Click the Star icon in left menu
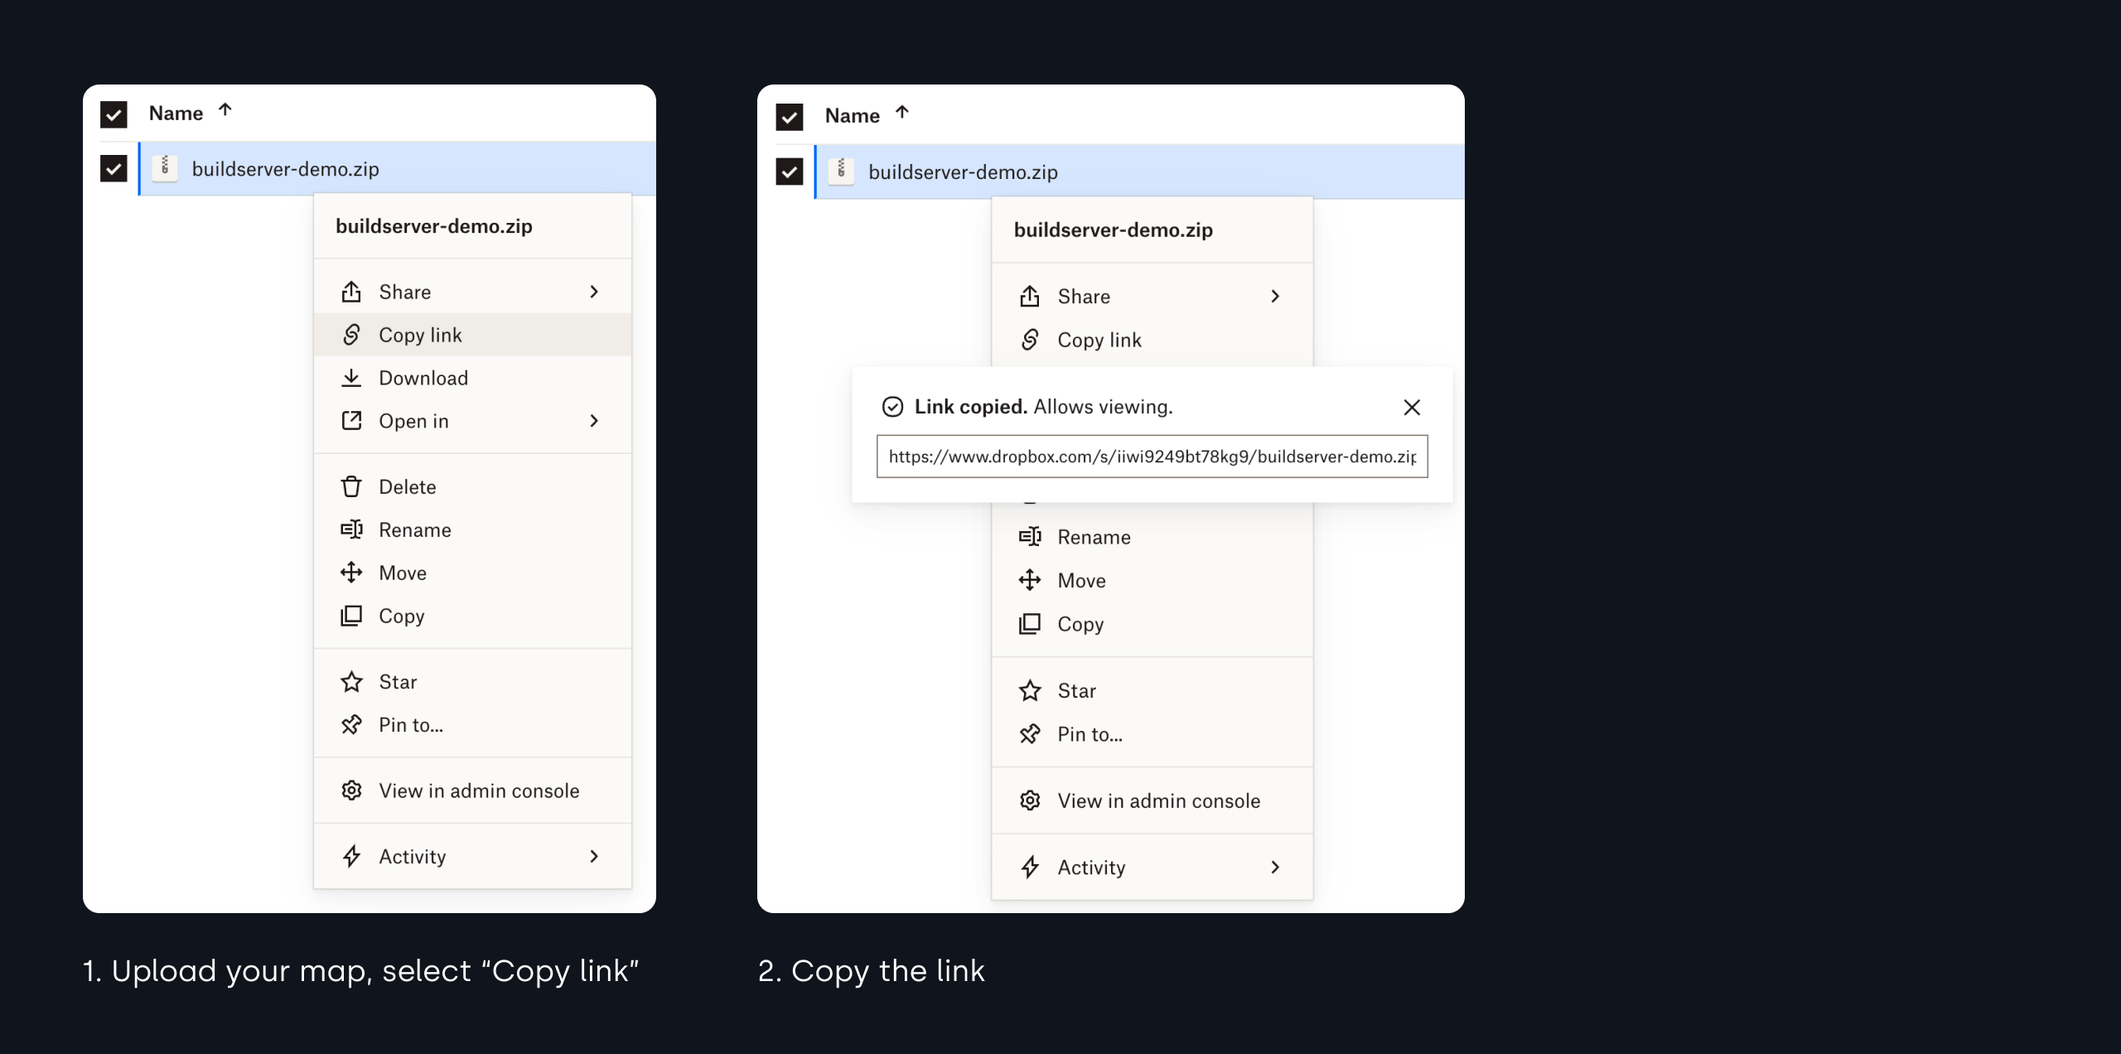Screen dimensions: 2121x1054 (351, 682)
